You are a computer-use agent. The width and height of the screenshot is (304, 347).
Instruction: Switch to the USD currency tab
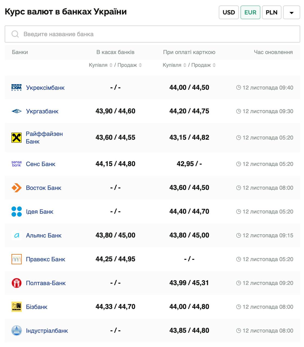pyautogui.click(x=229, y=12)
